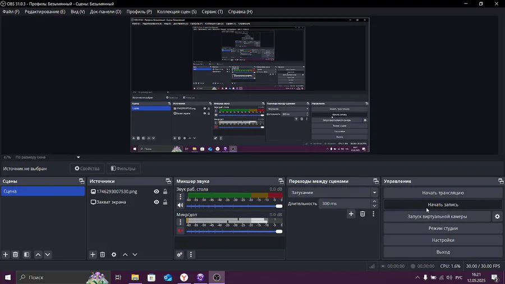Viewport: 505px width, 284px height.
Task: Toggle lock on Захват экрана source
Action: pos(165,202)
